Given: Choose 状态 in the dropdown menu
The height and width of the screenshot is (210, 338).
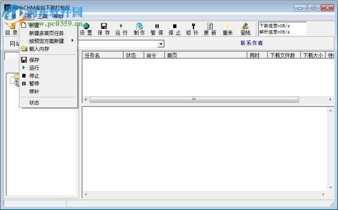Looking at the screenshot, I should coord(48,102).
